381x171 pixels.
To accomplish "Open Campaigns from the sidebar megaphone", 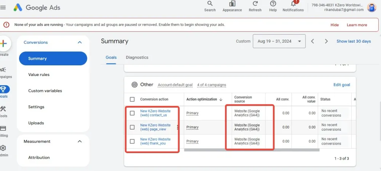I will click(3, 70).
